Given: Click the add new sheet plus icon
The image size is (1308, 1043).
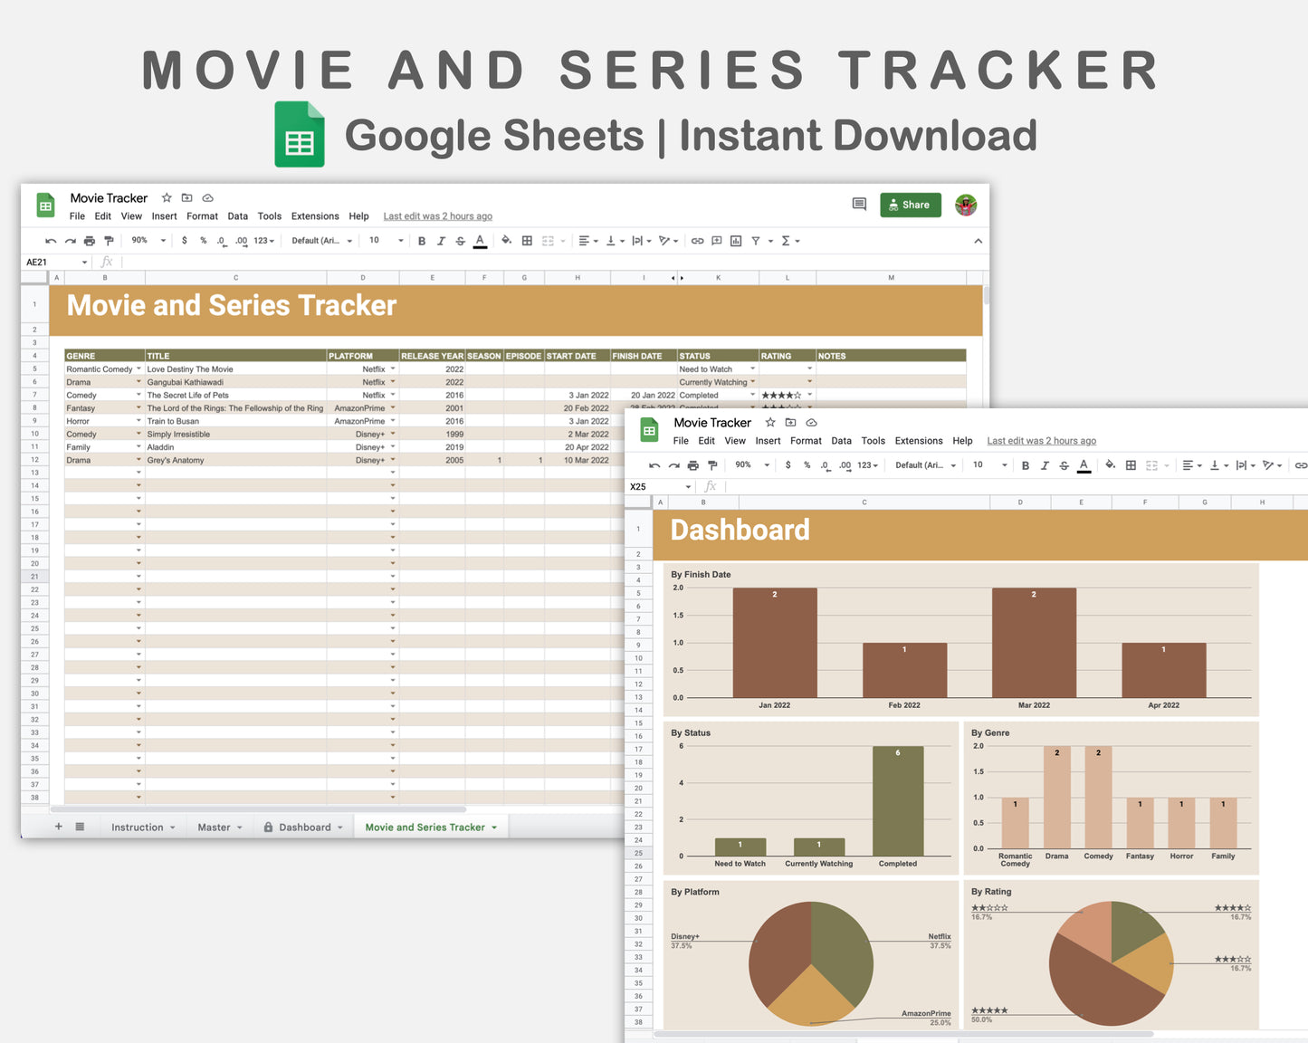Looking at the screenshot, I should (59, 827).
